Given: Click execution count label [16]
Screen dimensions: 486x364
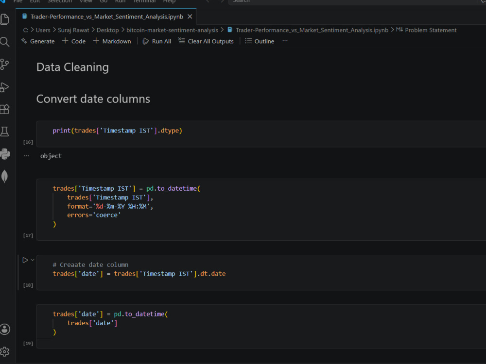Looking at the screenshot, I should (x=28, y=142).
